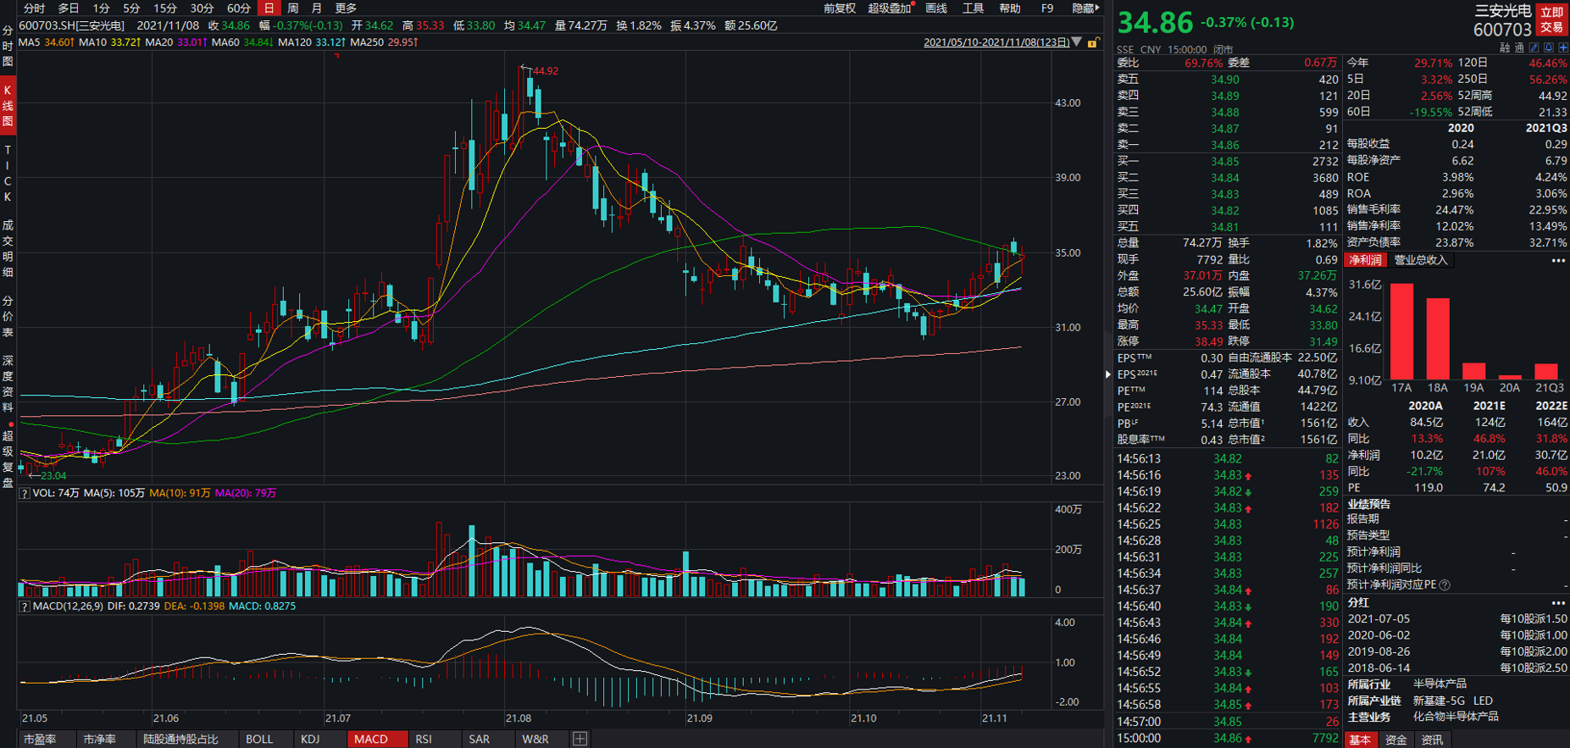
Task: Open the VOL indicator help question-mark icon
Action: 25,493
